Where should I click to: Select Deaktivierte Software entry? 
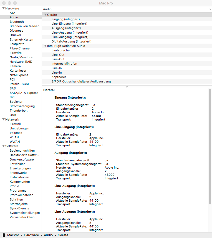24,155
